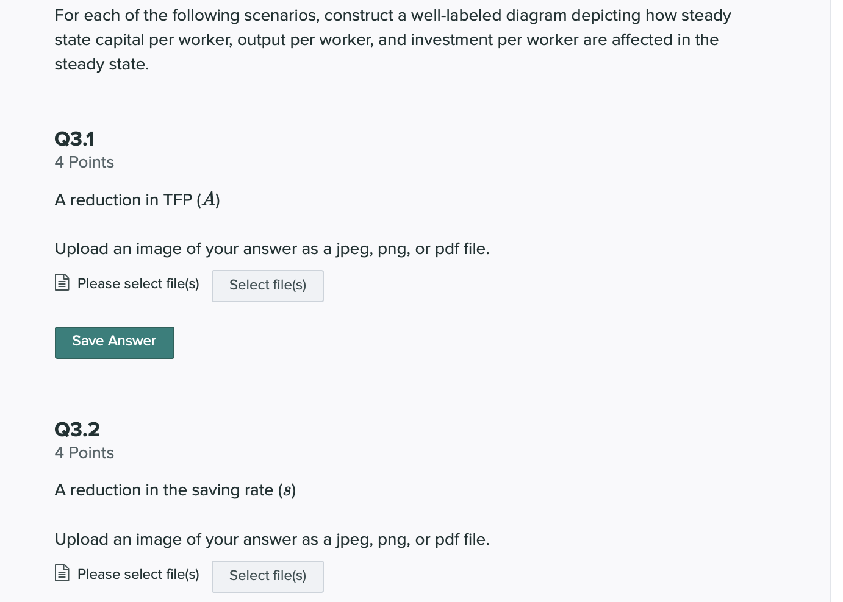843x602 pixels.
Task: Save Answer for question Q3.1
Action: [114, 342]
